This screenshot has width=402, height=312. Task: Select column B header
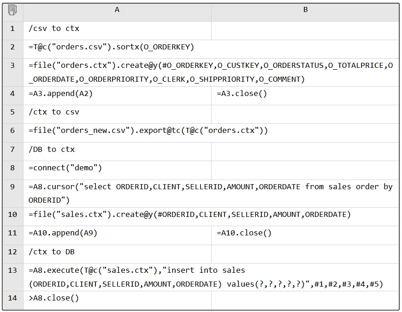[x=305, y=10]
